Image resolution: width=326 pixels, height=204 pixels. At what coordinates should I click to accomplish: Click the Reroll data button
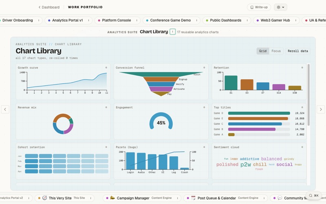(x=298, y=51)
